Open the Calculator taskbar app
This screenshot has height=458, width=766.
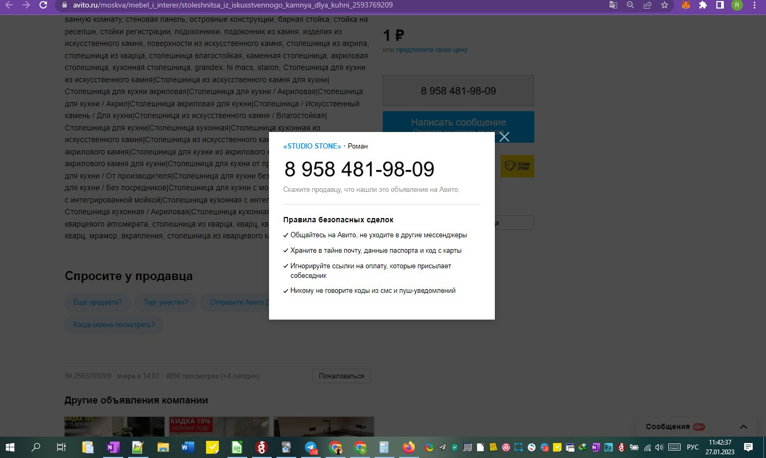(x=384, y=447)
